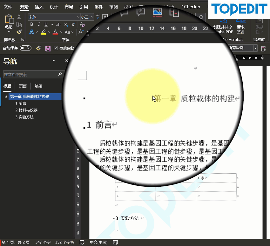
Task: Click the format painter brush in clipboard group
Action: click(x=19, y=32)
